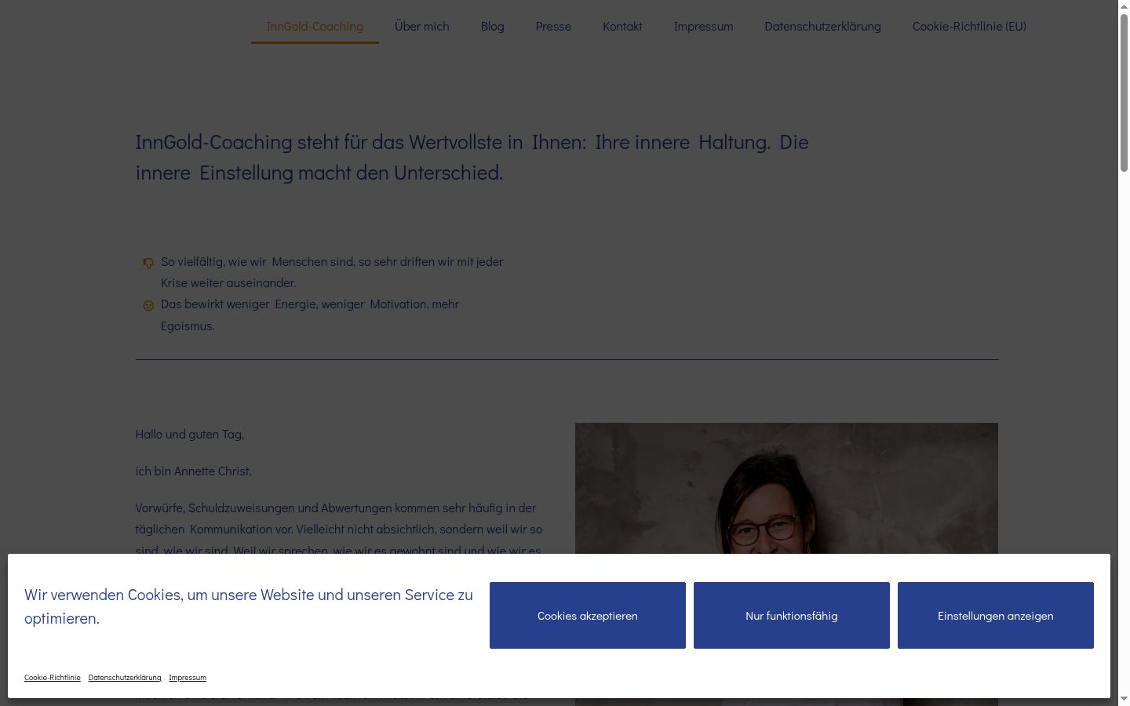Click the paragraph starting "Vorwürfe, Schuldzuweisungen"
1130x706 pixels.
pyautogui.click(x=339, y=529)
